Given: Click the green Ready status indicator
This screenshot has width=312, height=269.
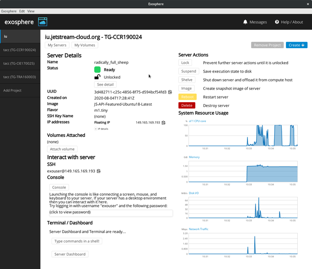Looking at the screenshot, I should (x=97, y=70).
